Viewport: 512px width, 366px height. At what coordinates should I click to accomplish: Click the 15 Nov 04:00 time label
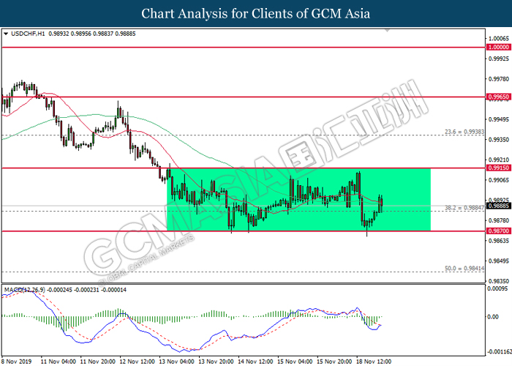pos(295,362)
